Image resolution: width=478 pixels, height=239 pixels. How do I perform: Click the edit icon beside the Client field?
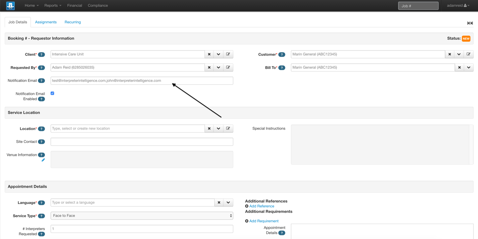pyautogui.click(x=228, y=54)
